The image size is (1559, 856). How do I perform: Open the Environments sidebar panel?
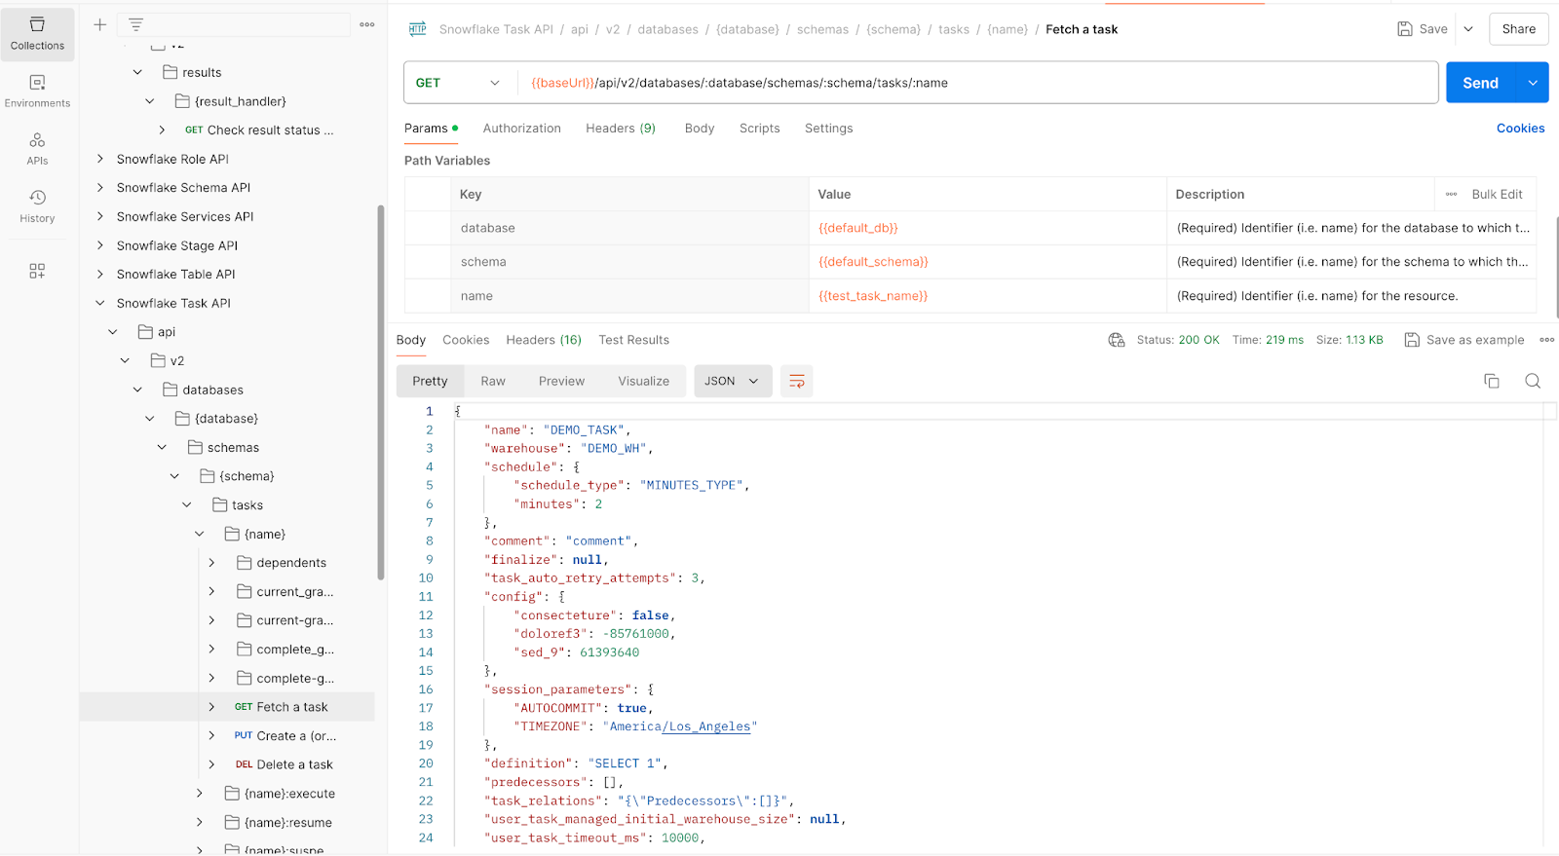37,91
